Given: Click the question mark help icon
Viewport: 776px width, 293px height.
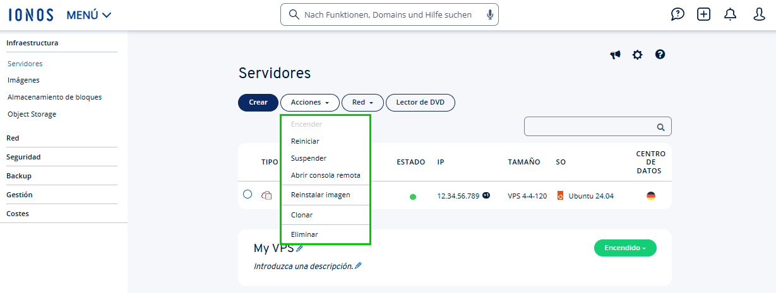Looking at the screenshot, I should point(660,55).
